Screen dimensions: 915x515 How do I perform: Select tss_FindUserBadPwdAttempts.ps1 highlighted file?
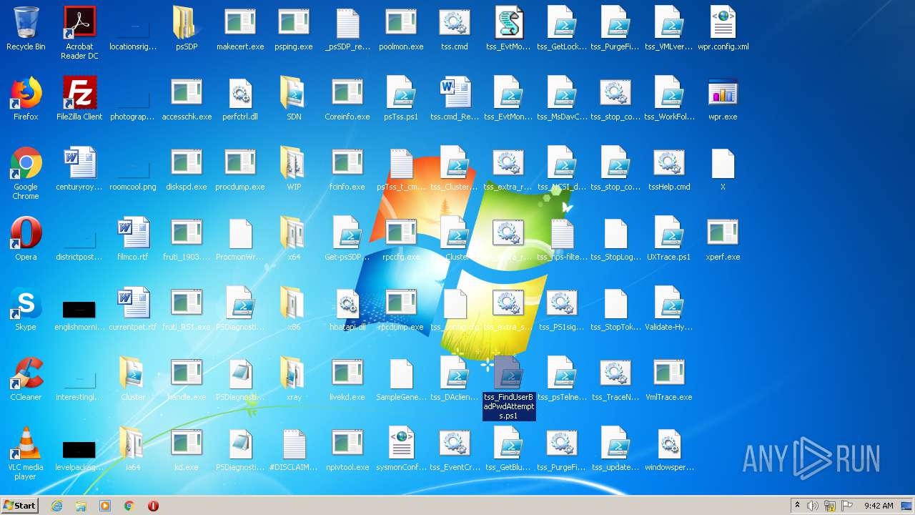(508, 388)
